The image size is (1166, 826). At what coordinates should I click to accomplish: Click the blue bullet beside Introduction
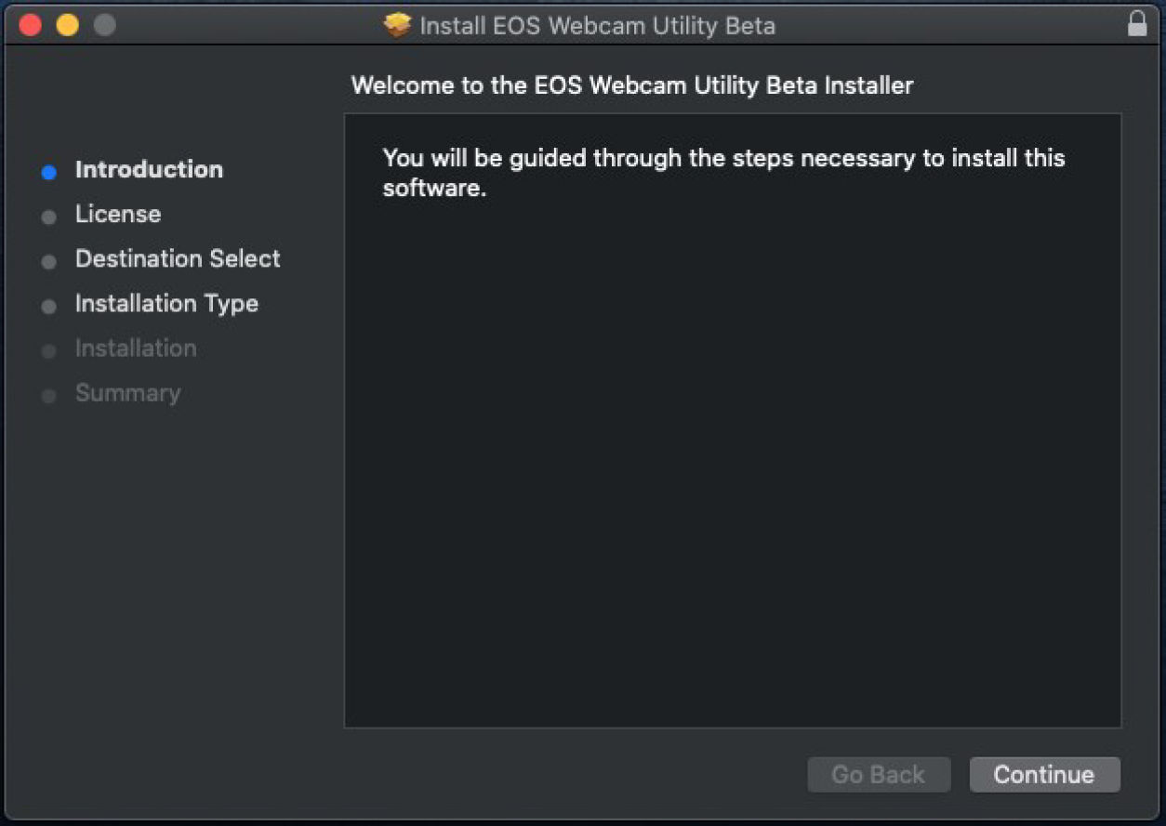(x=48, y=172)
